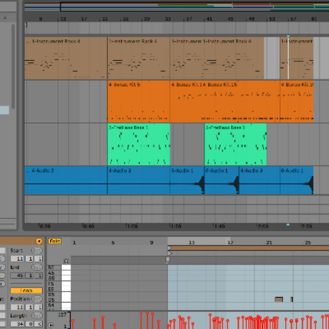
Task: Click the loop brace start triangle marker
Action: pyautogui.click(x=169, y=248)
